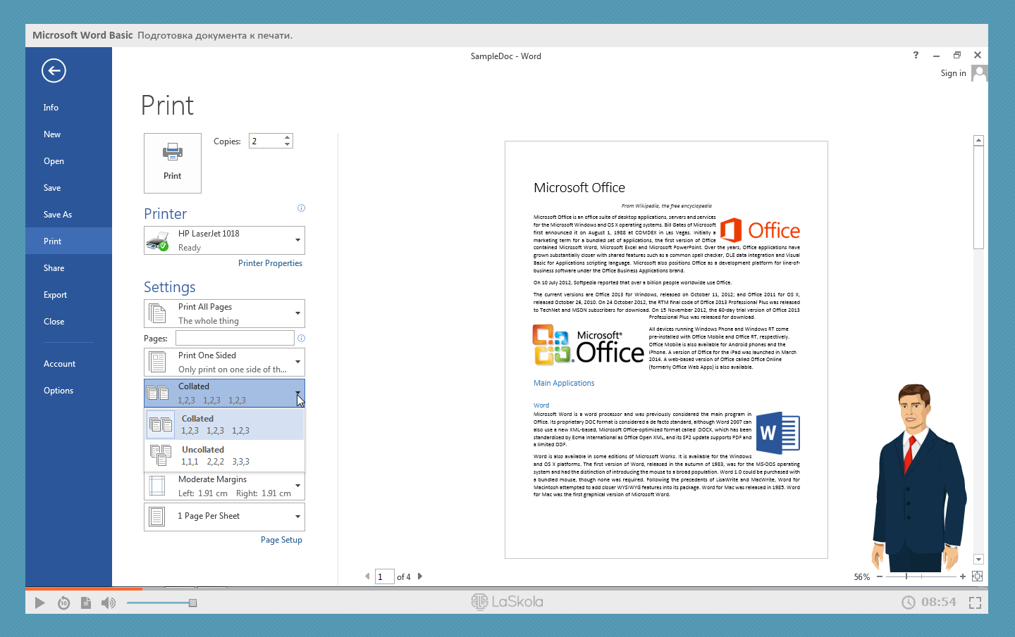Click the printer info icon
This screenshot has height=637, width=1015.
click(x=301, y=208)
